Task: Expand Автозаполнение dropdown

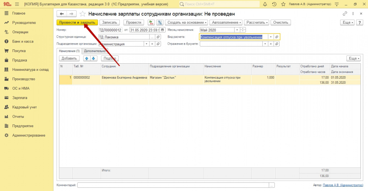Action: click(x=226, y=23)
